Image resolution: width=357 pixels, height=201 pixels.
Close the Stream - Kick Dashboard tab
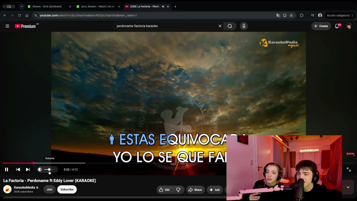click(70, 6)
